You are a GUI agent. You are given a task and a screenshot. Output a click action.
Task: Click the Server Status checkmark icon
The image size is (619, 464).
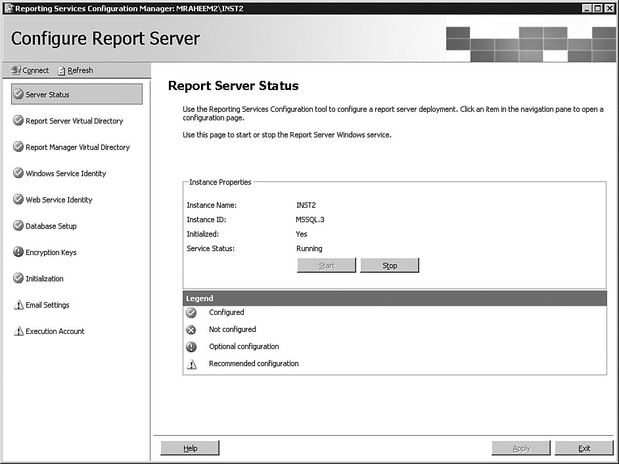pos(18,94)
